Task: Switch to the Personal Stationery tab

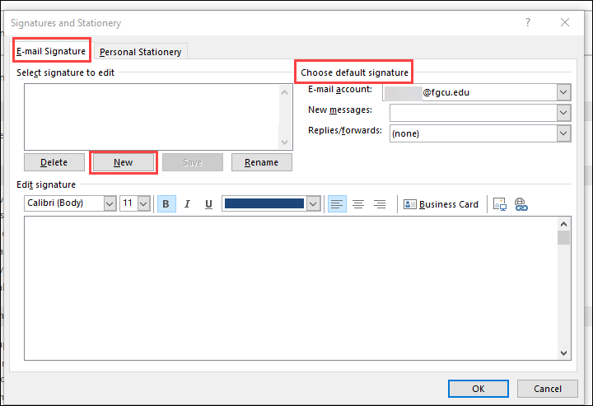Action: (140, 52)
